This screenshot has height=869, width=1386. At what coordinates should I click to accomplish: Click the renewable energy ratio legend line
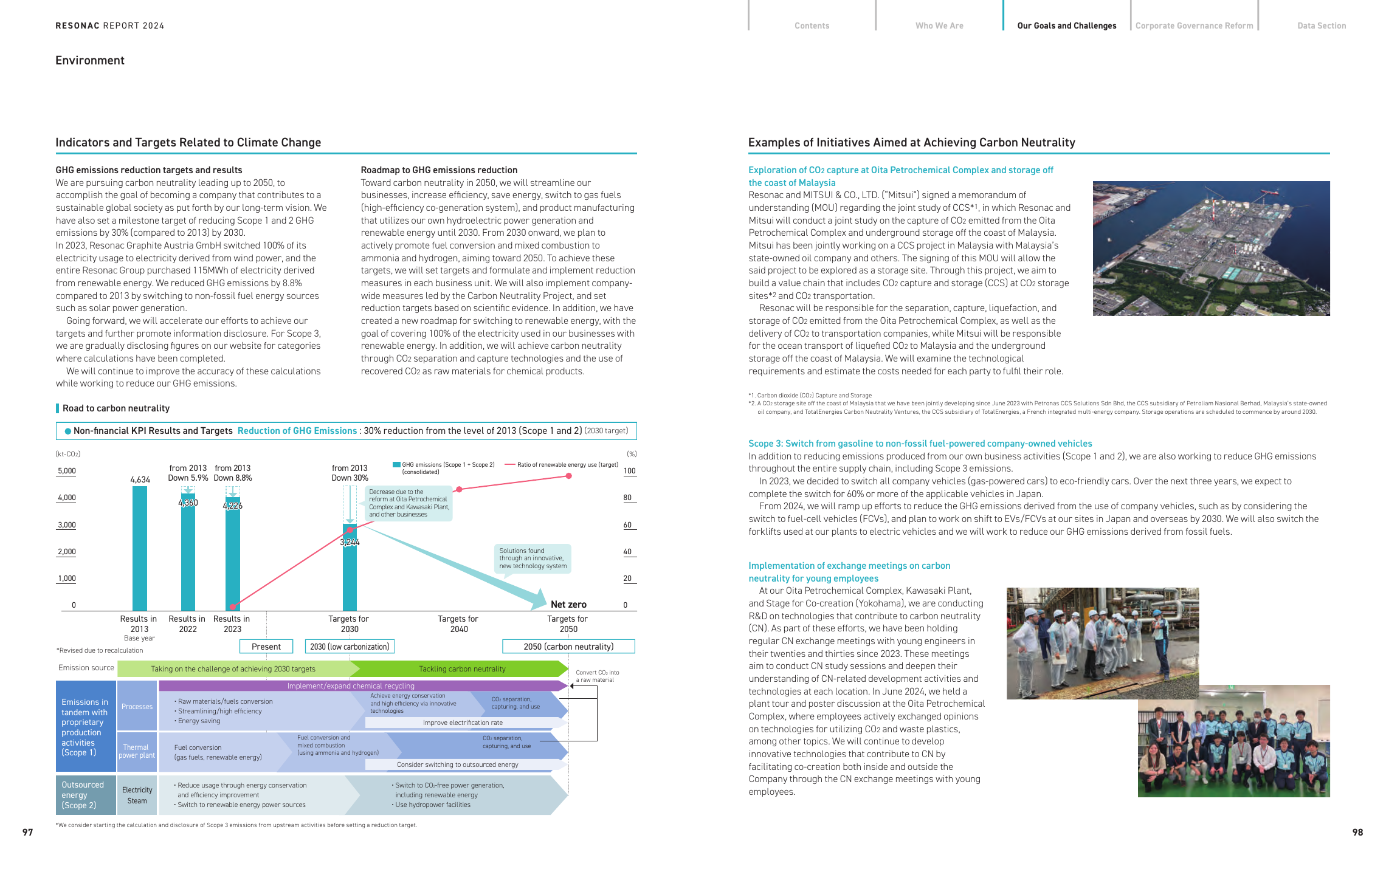(509, 464)
